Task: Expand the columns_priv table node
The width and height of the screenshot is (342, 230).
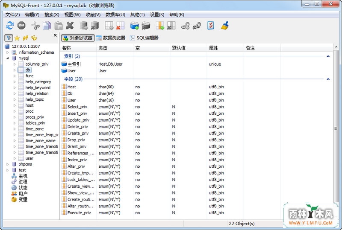Action: tap(15, 64)
